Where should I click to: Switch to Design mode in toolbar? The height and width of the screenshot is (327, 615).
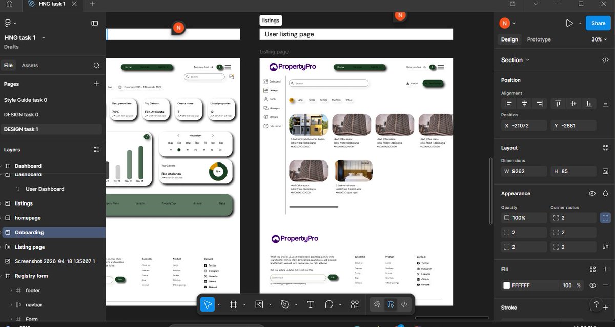tap(391, 304)
